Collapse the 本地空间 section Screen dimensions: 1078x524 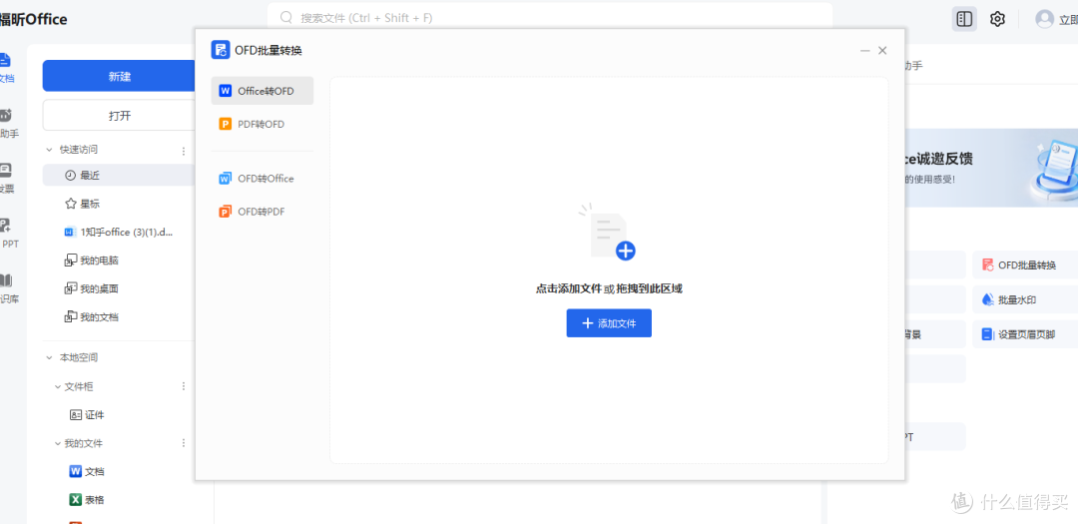49,357
